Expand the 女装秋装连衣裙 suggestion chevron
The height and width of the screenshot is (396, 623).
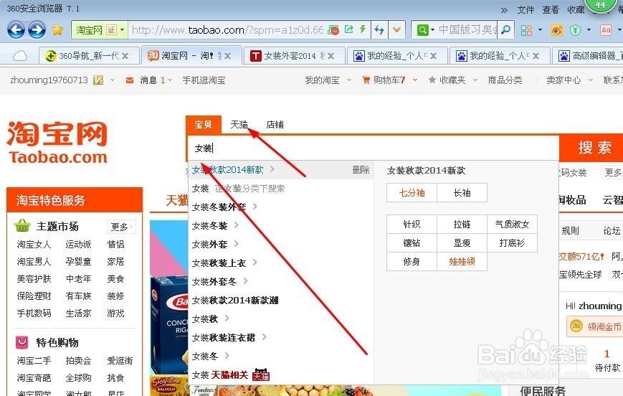click(265, 336)
